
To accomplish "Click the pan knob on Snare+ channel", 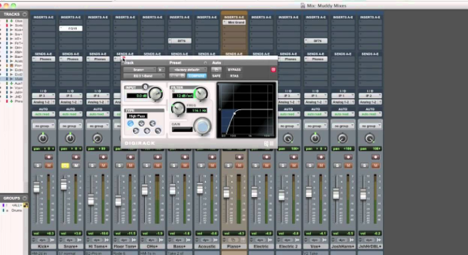I will click(x=70, y=138).
